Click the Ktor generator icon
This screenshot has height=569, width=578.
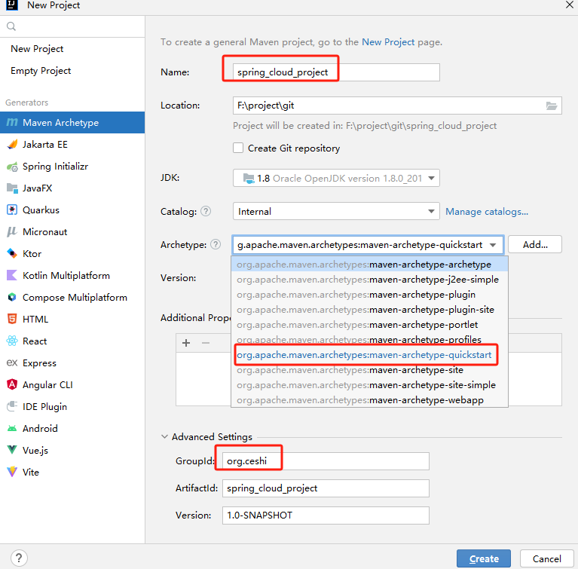pyautogui.click(x=12, y=254)
